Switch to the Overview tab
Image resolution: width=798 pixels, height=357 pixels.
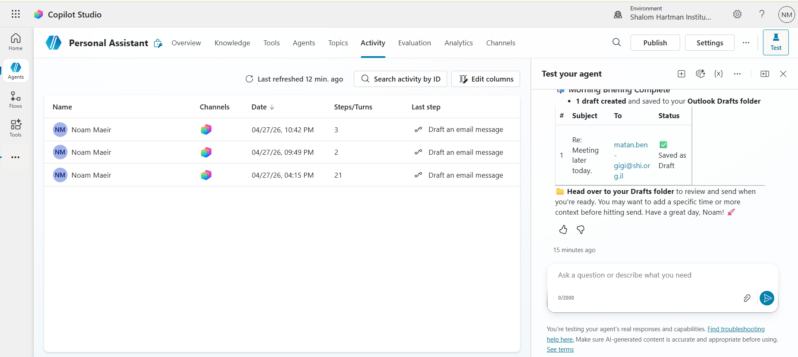tap(186, 43)
